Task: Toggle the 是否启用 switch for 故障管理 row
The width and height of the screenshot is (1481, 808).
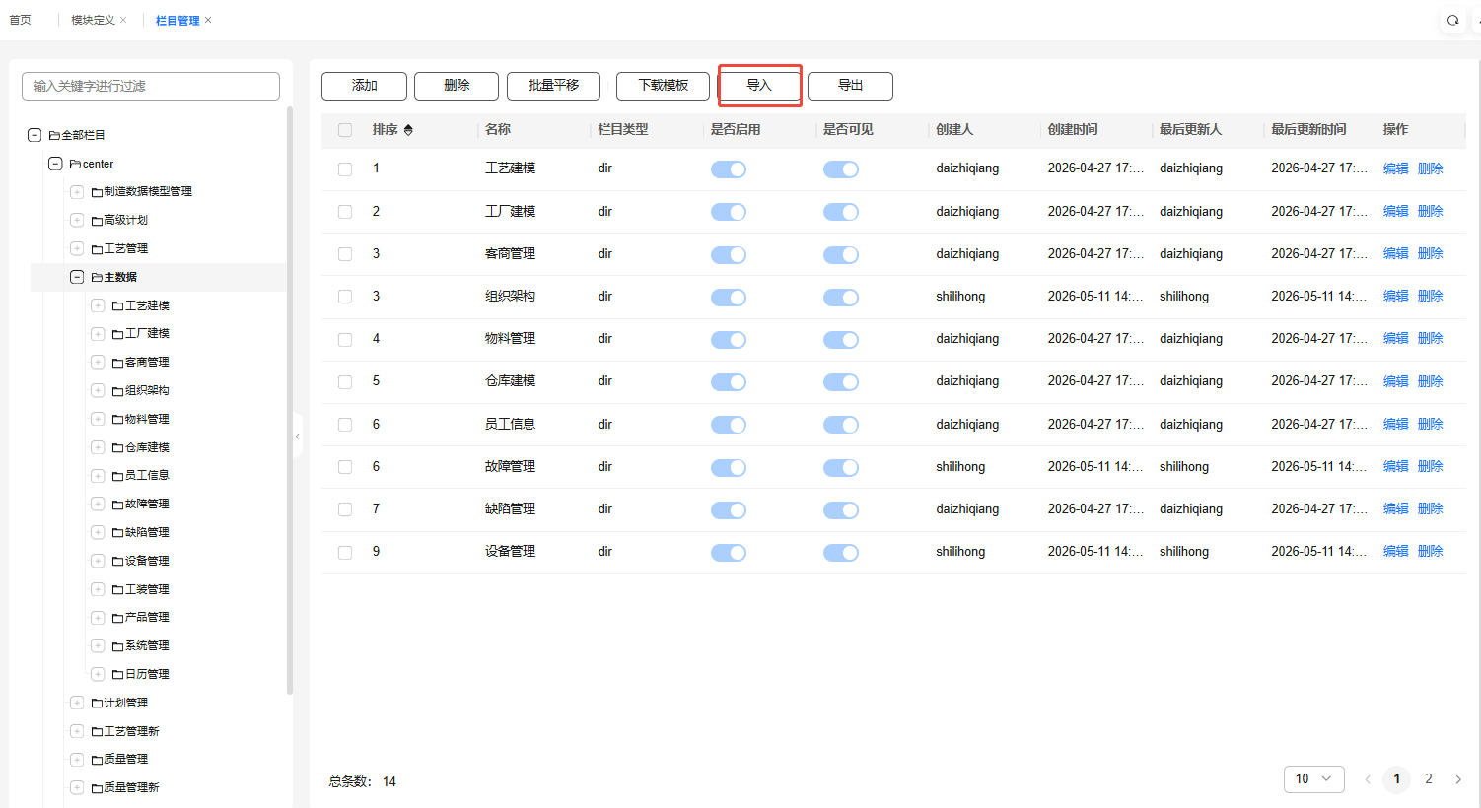Action: click(729, 467)
